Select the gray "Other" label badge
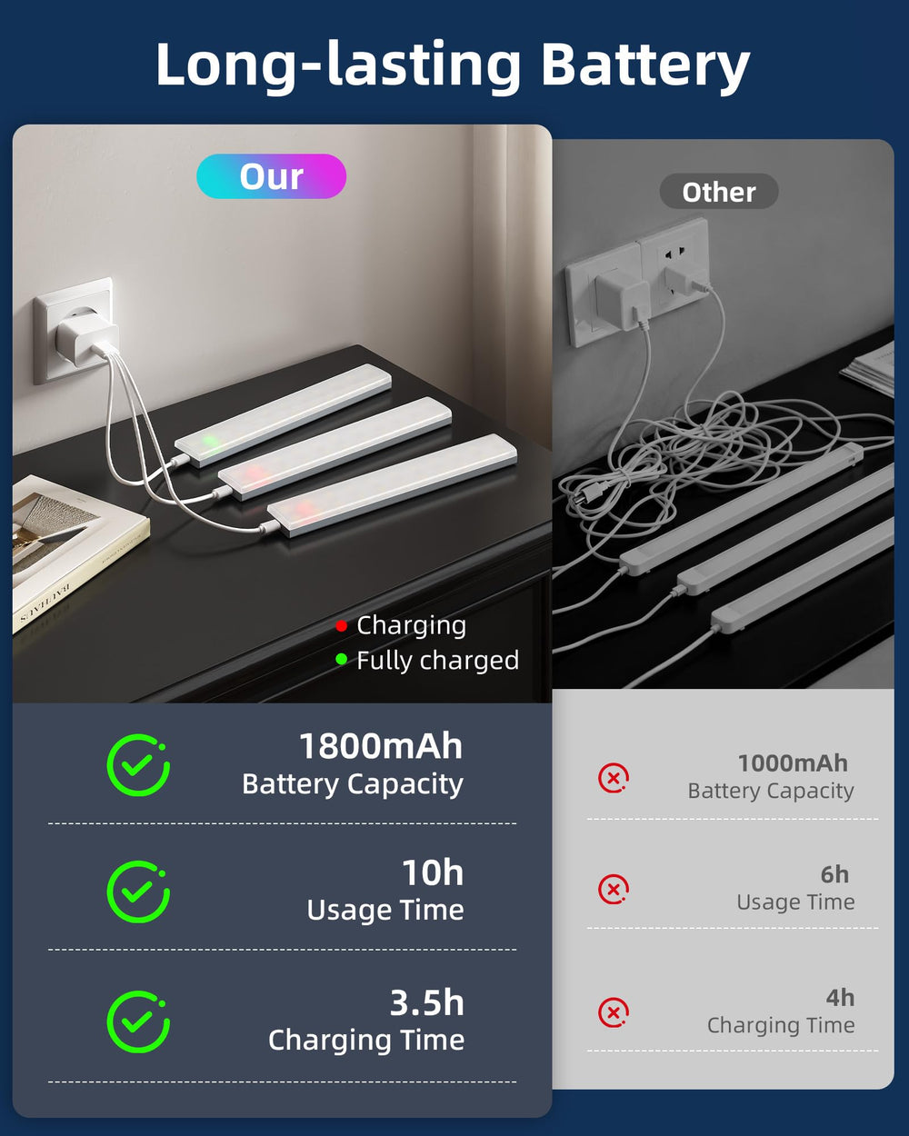This screenshot has height=1136, width=909. tap(718, 192)
